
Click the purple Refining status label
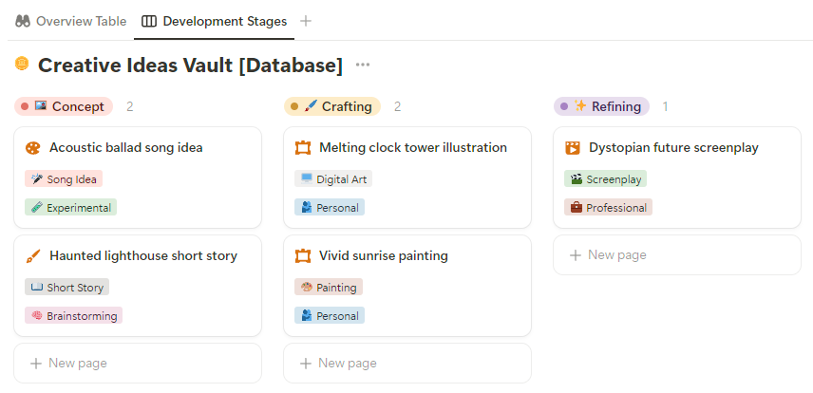pos(602,106)
